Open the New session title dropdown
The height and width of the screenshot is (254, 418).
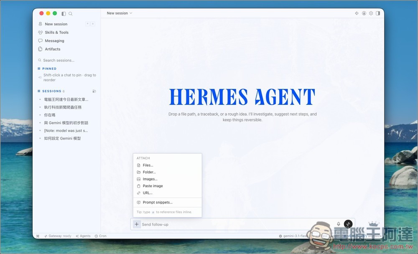coord(120,13)
